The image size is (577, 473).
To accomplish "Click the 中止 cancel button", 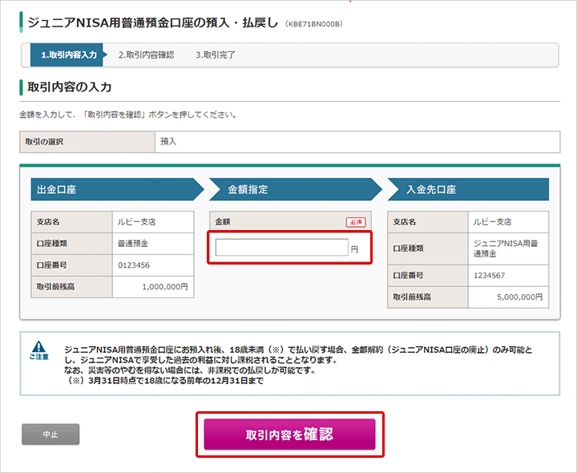I will 50,435.
